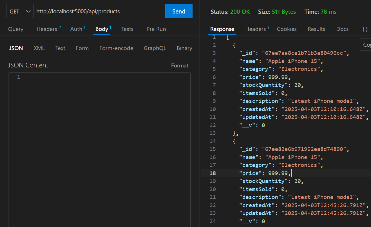Screen dimensions: 371x227
Task: Click the updatedAt value 2025-04-03T12:45:26.791Z
Action: point(323,213)
